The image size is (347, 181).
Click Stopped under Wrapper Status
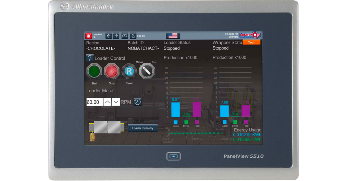pyautogui.click(x=221, y=48)
